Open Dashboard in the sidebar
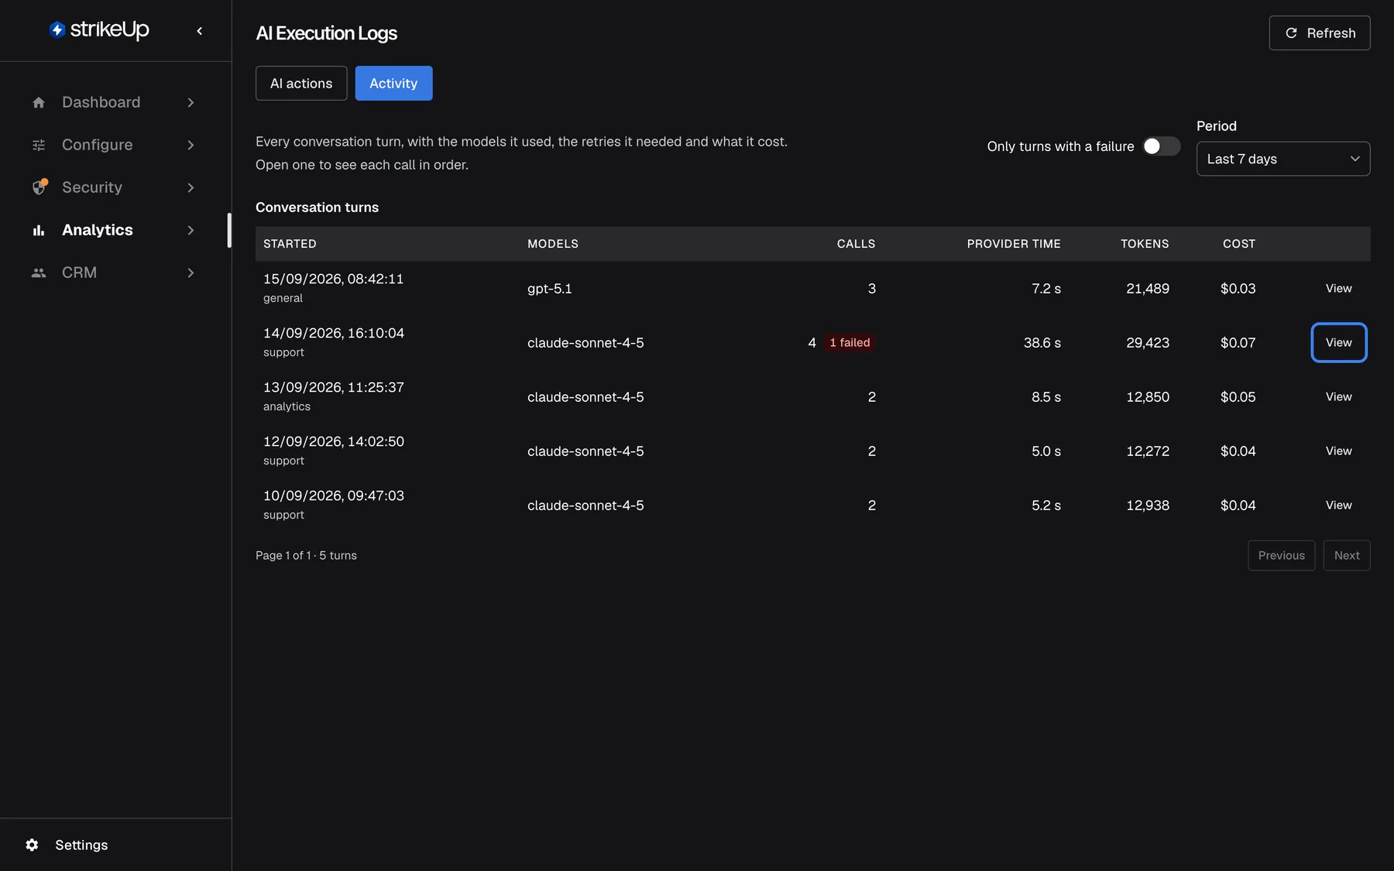This screenshot has height=871, width=1394. coord(115,102)
